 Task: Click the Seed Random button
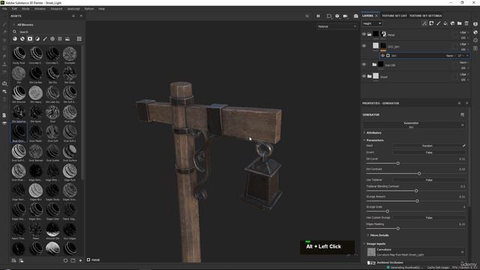pos(427,145)
